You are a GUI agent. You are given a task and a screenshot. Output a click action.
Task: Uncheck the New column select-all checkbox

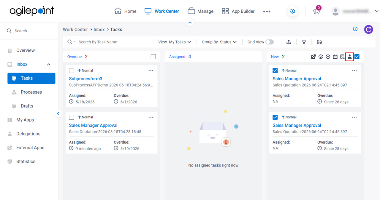tap(357, 57)
